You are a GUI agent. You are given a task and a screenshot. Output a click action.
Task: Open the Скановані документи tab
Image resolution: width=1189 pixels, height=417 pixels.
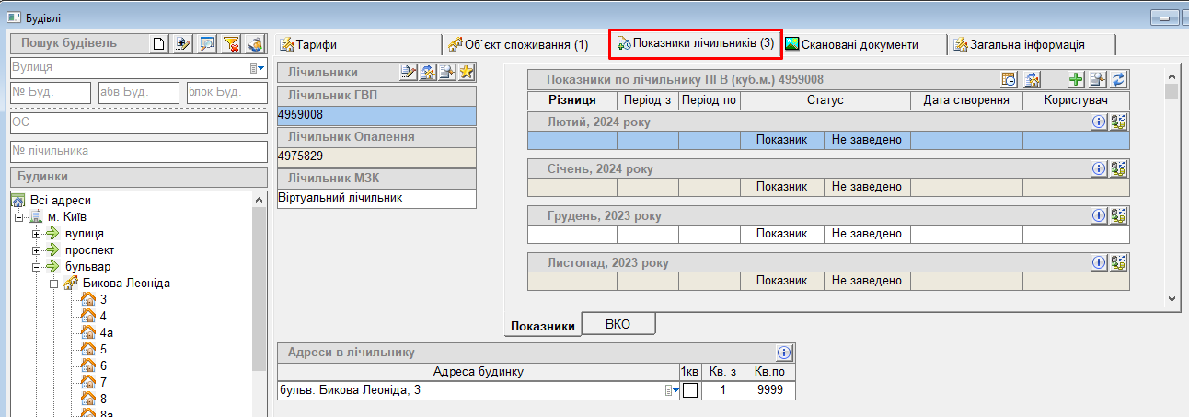859,44
